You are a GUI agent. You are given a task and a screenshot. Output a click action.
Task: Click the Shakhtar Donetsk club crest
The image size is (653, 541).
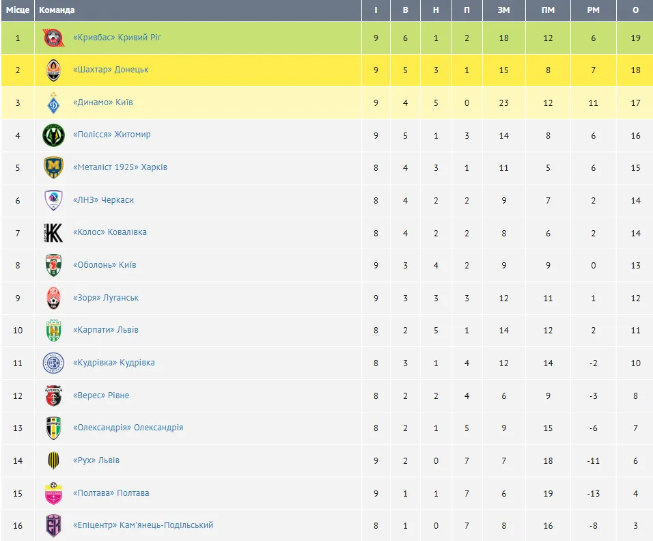[x=53, y=70]
